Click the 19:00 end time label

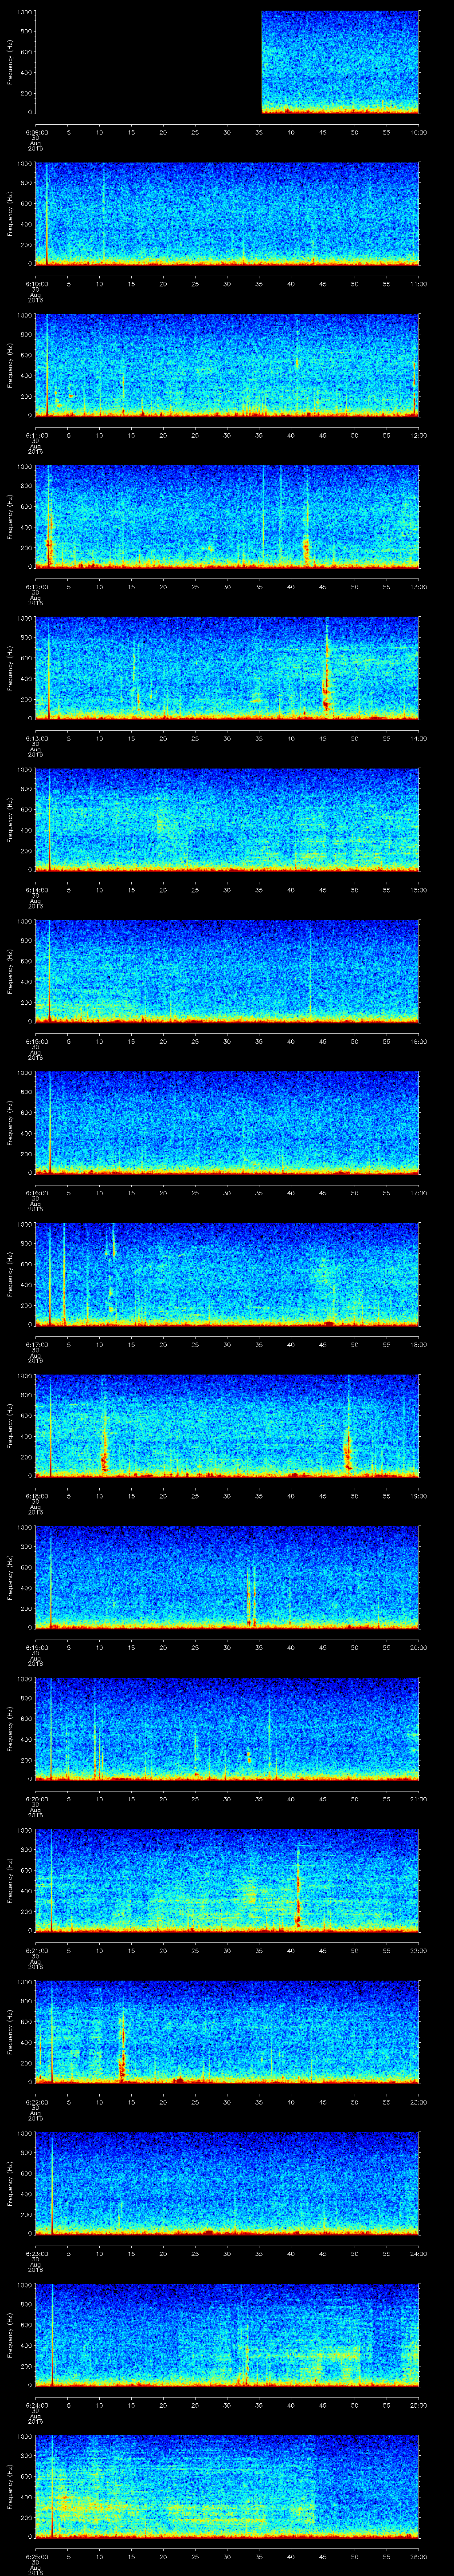coord(419,1496)
